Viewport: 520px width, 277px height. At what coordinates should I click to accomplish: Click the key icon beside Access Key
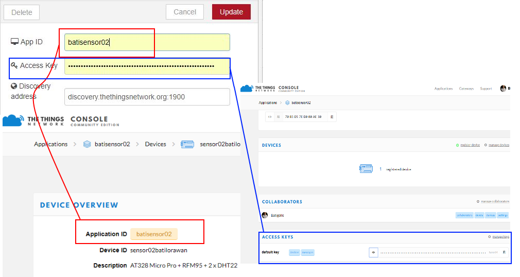(x=14, y=65)
